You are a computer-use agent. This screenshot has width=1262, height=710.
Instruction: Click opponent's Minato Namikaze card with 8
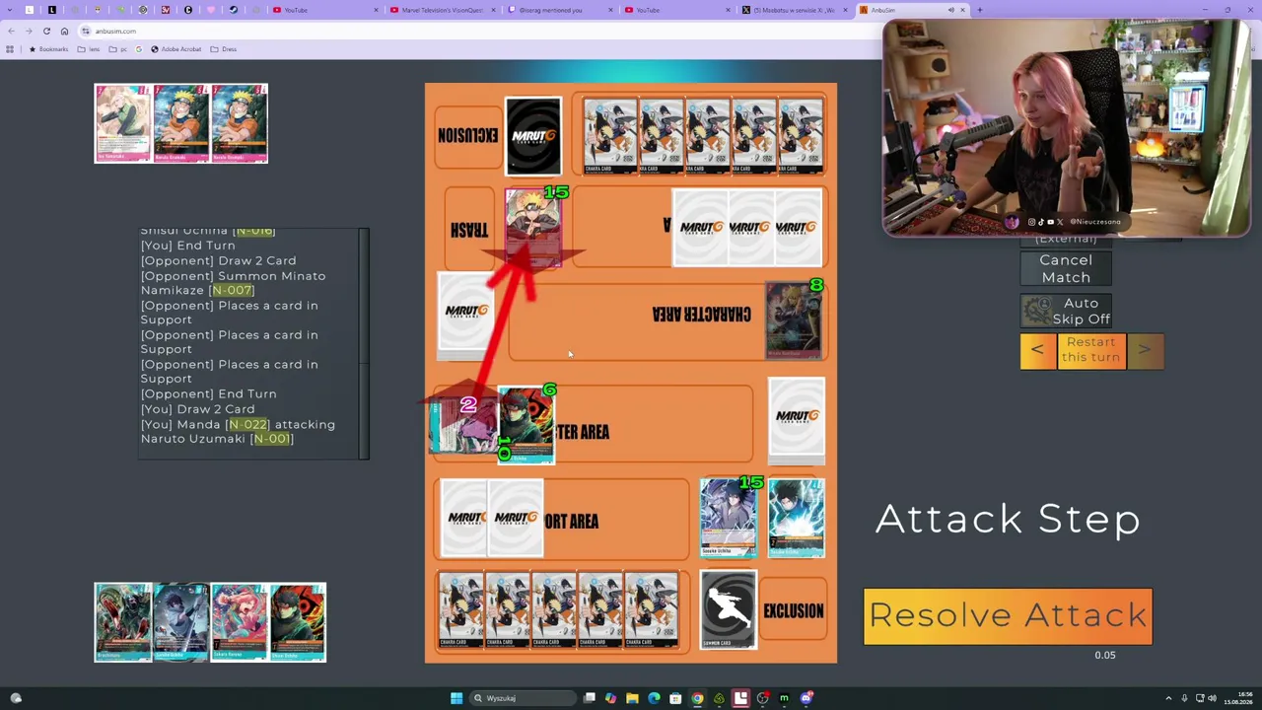pos(794,320)
